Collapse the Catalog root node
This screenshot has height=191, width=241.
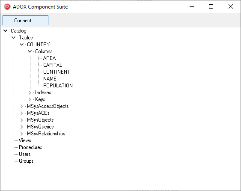coord(6,31)
